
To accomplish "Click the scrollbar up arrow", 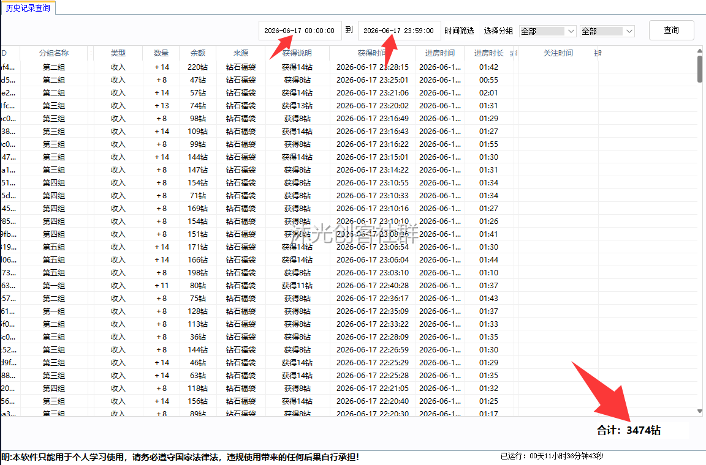I will pyautogui.click(x=700, y=51).
